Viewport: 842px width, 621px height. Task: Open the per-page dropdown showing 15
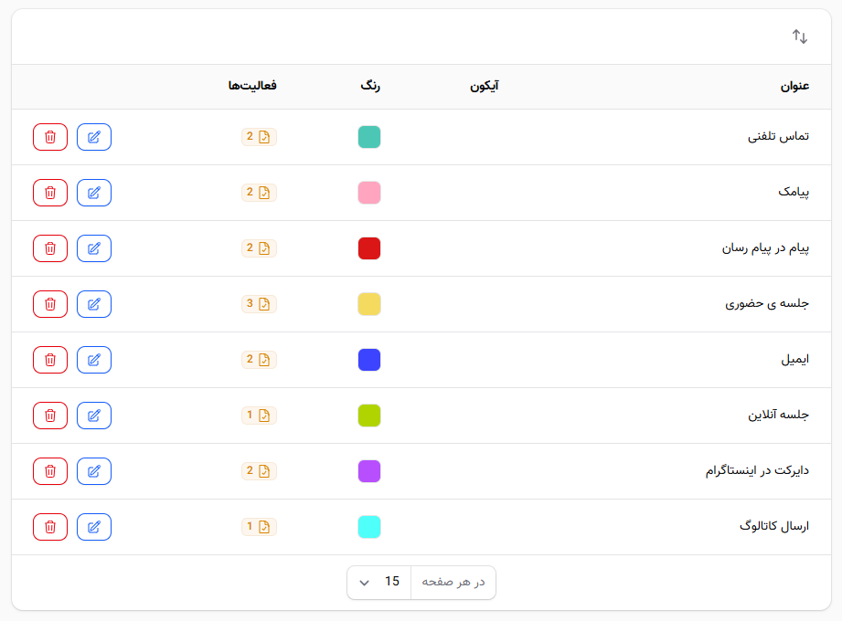[379, 583]
